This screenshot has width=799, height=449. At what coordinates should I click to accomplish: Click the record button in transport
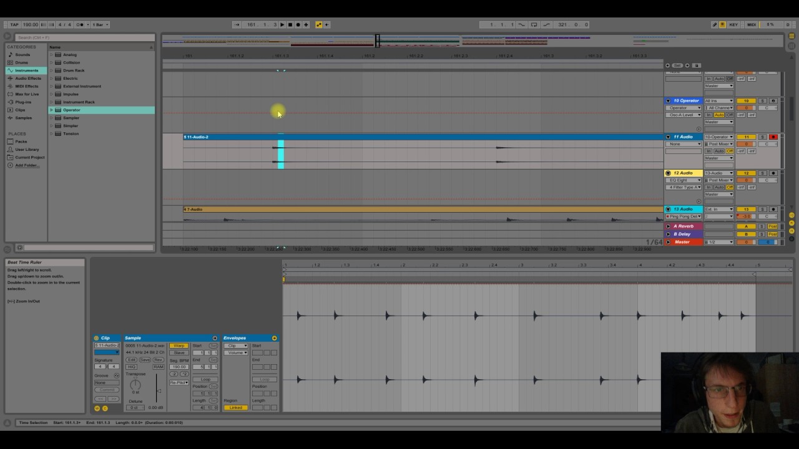(x=298, y=24)
